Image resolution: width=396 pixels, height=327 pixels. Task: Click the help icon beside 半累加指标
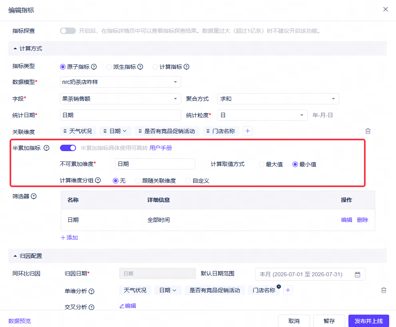click(x=46, y=148)
